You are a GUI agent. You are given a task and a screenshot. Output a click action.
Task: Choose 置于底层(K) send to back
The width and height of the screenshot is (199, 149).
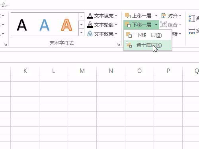148,45
